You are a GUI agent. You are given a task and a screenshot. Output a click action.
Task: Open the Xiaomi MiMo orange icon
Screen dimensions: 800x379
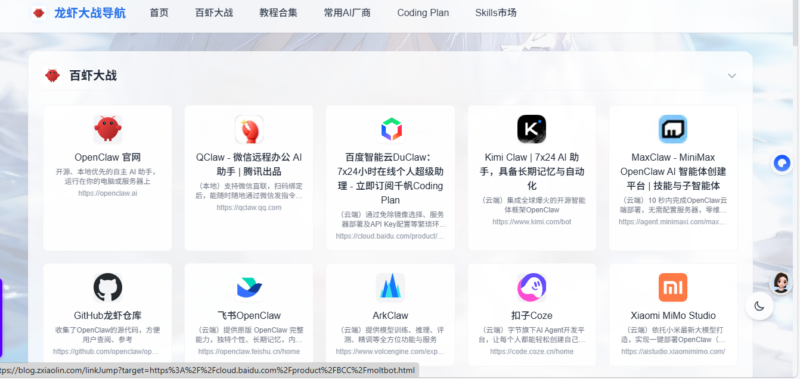(673, 287)
